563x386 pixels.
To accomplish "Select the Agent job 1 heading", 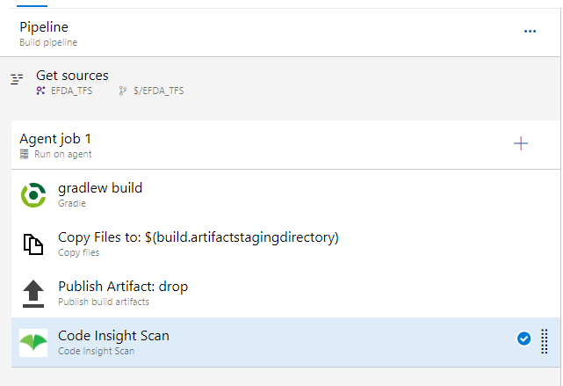I will tap(55, 139).
